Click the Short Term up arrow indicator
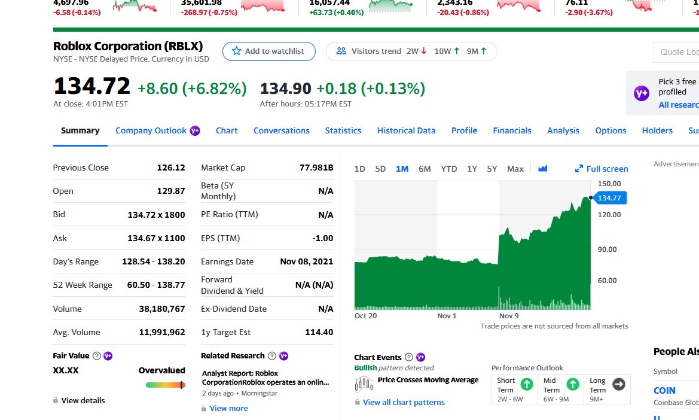699x420 pixels. pyautogui.click(x=527, y=384)
